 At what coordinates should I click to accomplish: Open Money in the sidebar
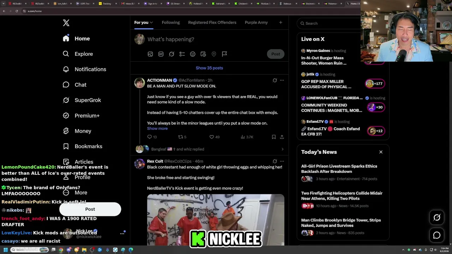(x=77, y=131)
